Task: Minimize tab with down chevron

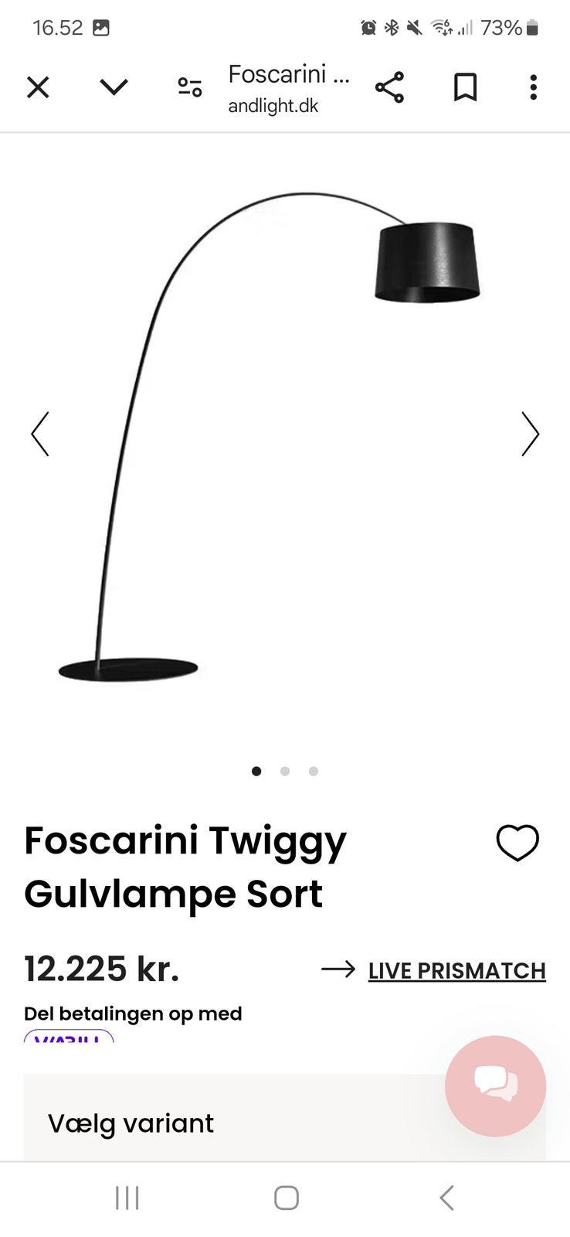Action: pyautogui.click(x=114, y=87)
